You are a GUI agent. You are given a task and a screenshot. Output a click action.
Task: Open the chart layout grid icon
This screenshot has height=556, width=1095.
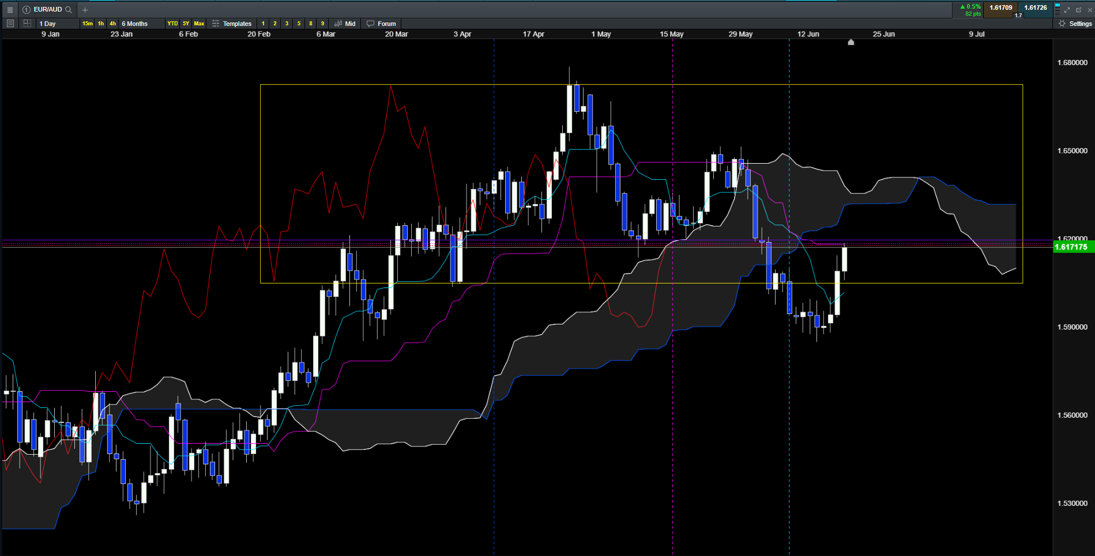(x=27, y=24)
